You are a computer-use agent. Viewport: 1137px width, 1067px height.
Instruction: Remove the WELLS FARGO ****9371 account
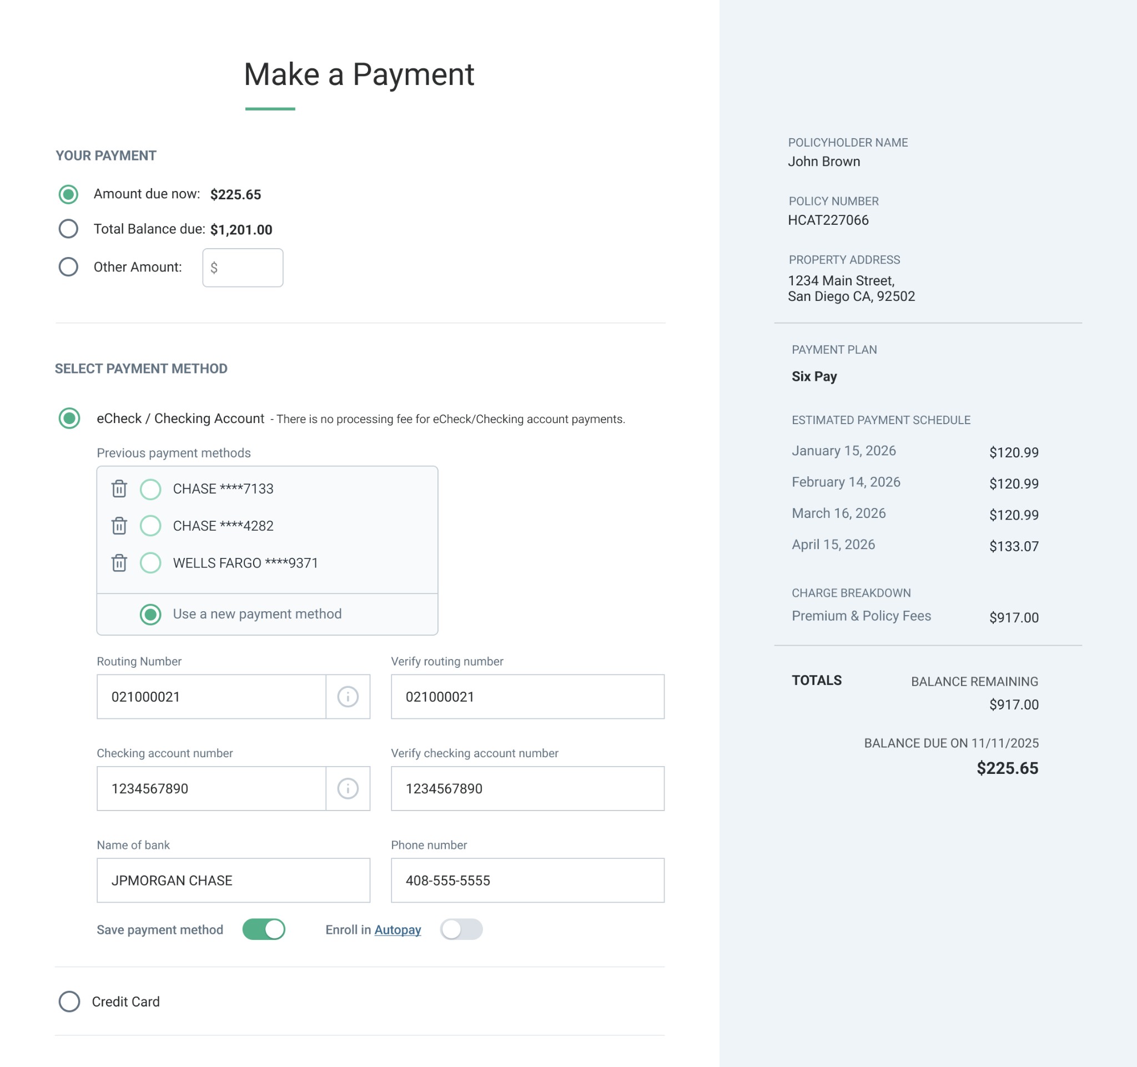click(x=118, y=563)
